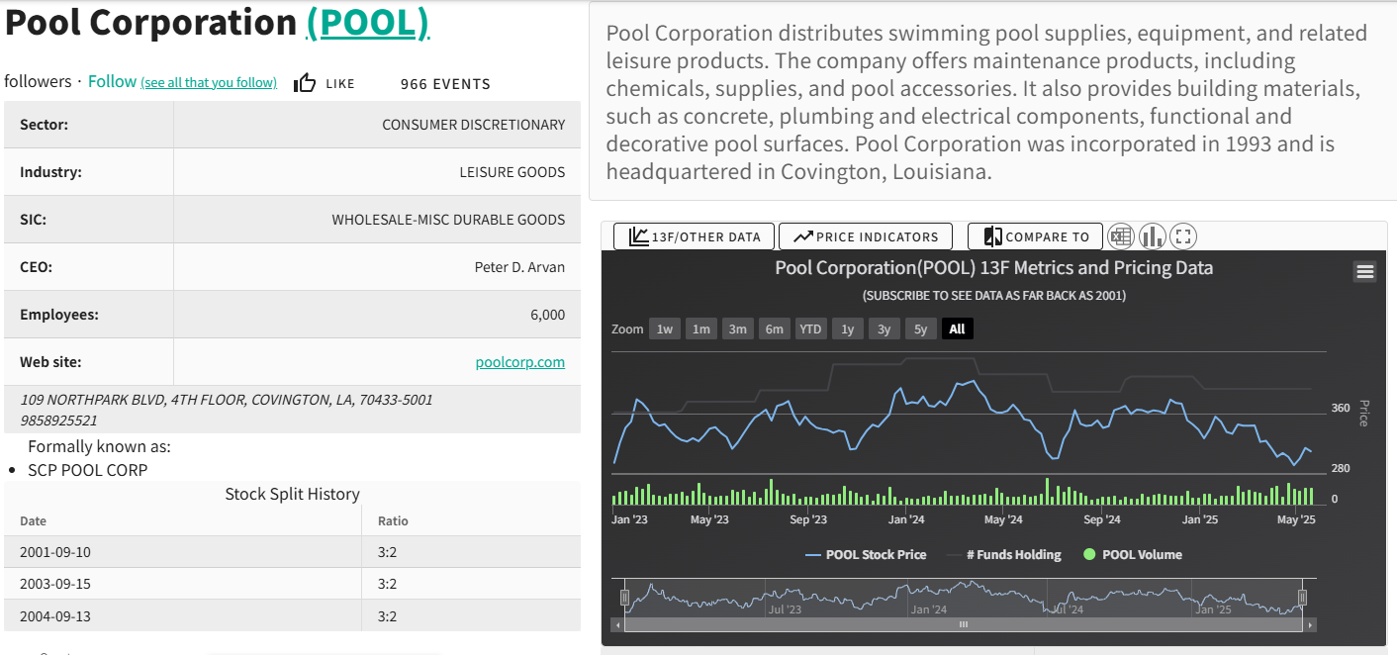Click the LIKE label
Viewport: 1397px width, 655px height.
point(340,84)
